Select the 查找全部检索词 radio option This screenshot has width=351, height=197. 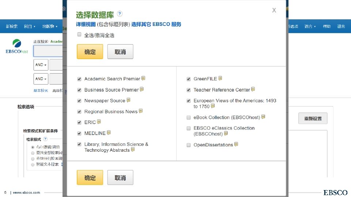pyautogui.click(x=33, y=153)
